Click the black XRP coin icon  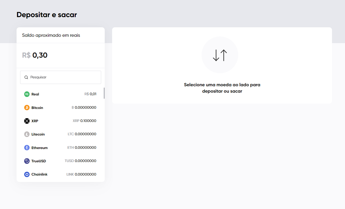point(27,121)
